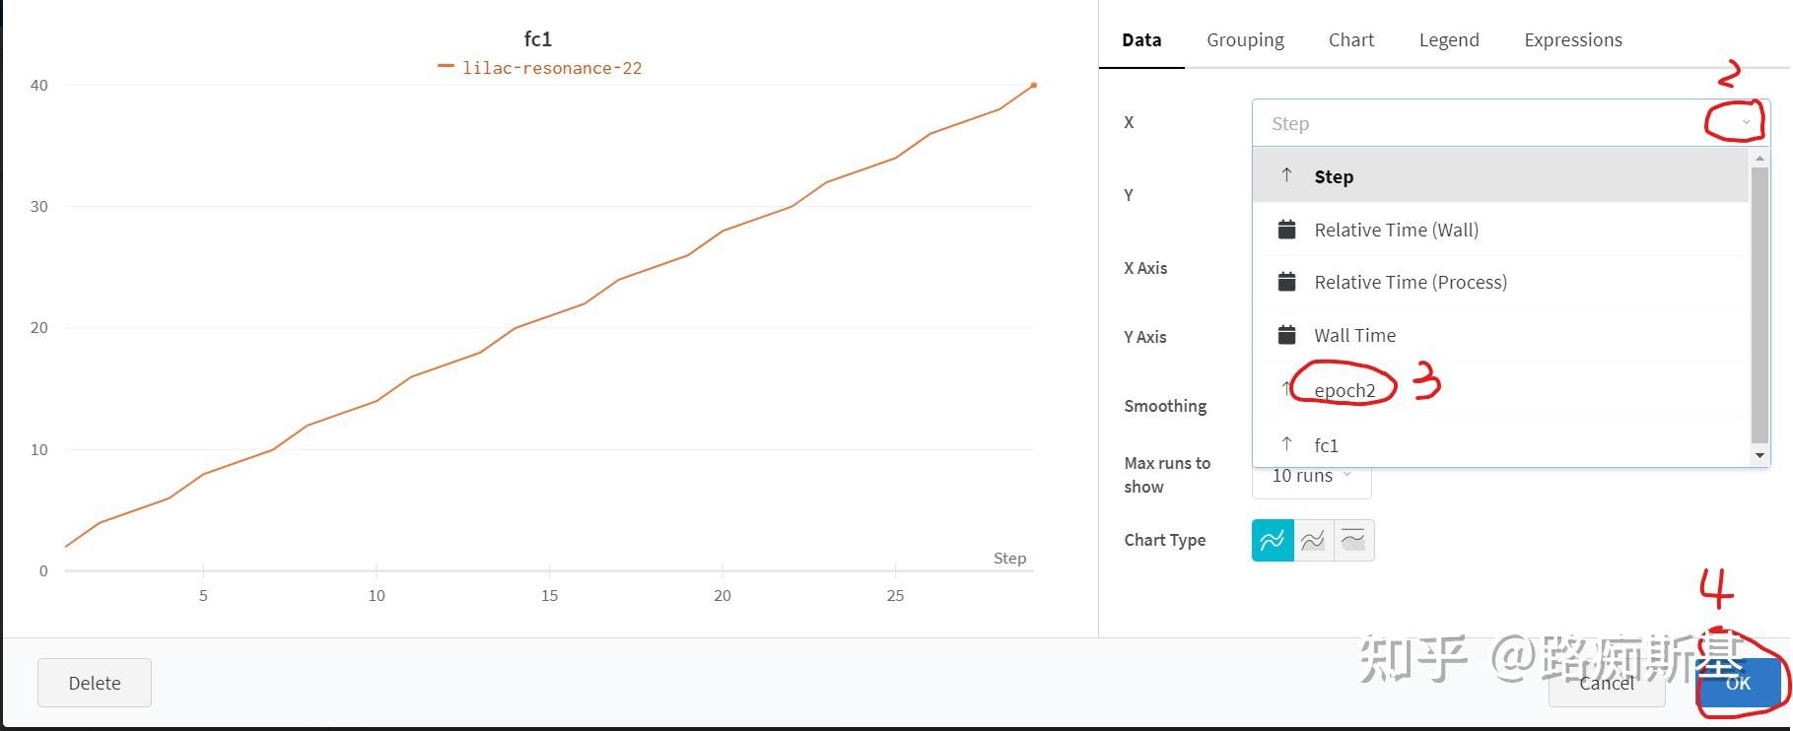The width and height of the screenshot is (1793, 731).
Task: Go to the Legend tab
Action: pos(1448,39)
